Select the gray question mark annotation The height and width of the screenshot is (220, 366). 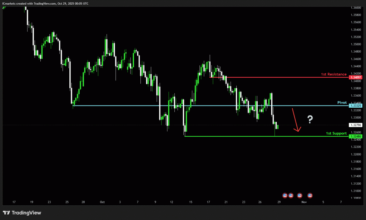(x=310, y=119)
